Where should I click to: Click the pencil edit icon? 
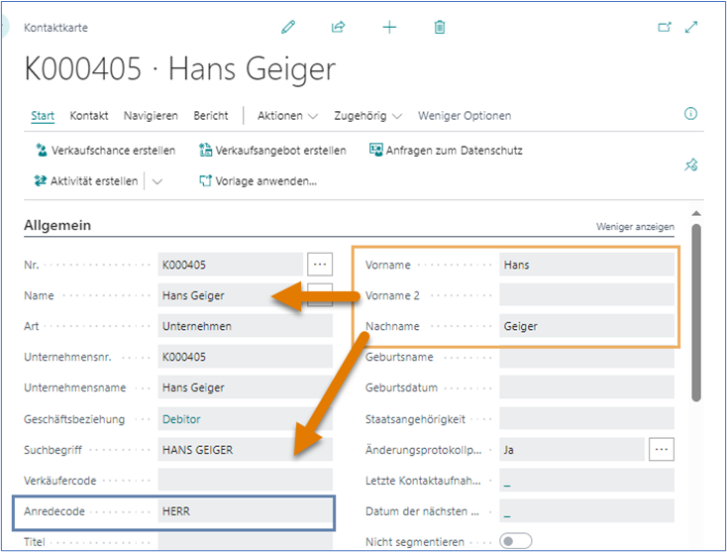pyautogui.click(x=288, y=28)
